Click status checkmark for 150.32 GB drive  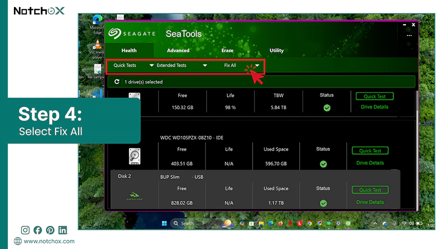[327, 108]
